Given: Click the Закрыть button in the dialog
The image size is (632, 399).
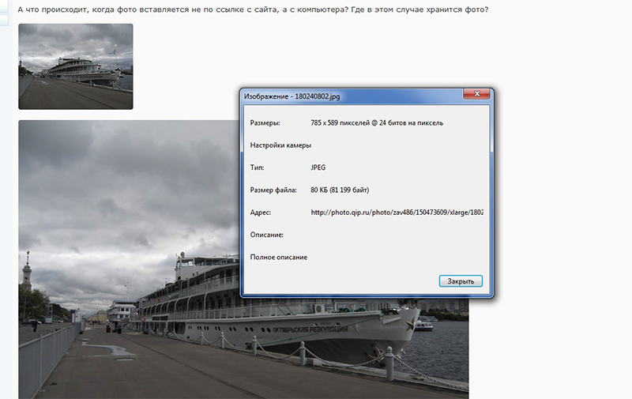Looking at the screenshot, I should [x=460, y=280].
